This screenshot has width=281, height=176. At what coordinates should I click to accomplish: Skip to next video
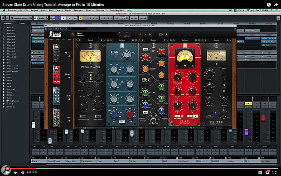[15, 172]
